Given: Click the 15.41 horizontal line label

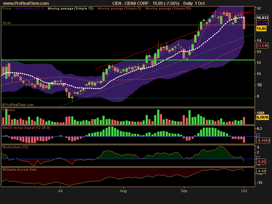Looking at the screenshot, I should tap(6, 23).
